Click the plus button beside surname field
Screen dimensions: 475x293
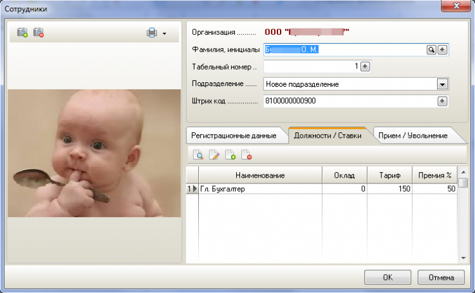coord(442,49)
